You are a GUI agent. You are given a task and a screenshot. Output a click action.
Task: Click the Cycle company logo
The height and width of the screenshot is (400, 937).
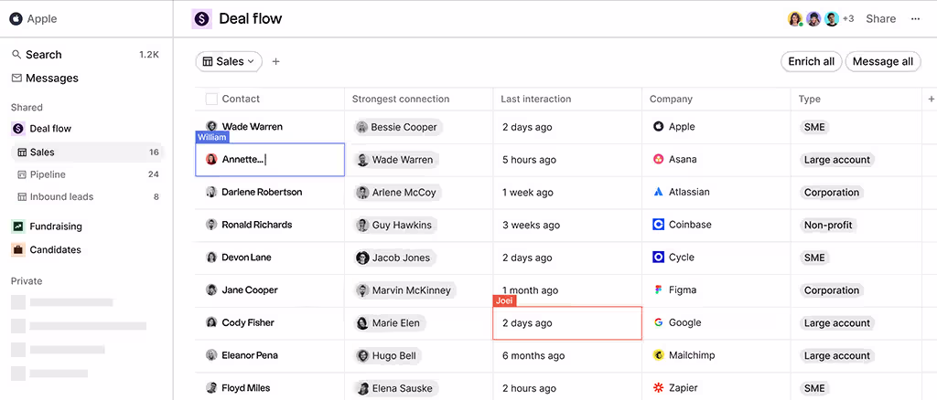(658, 258)
